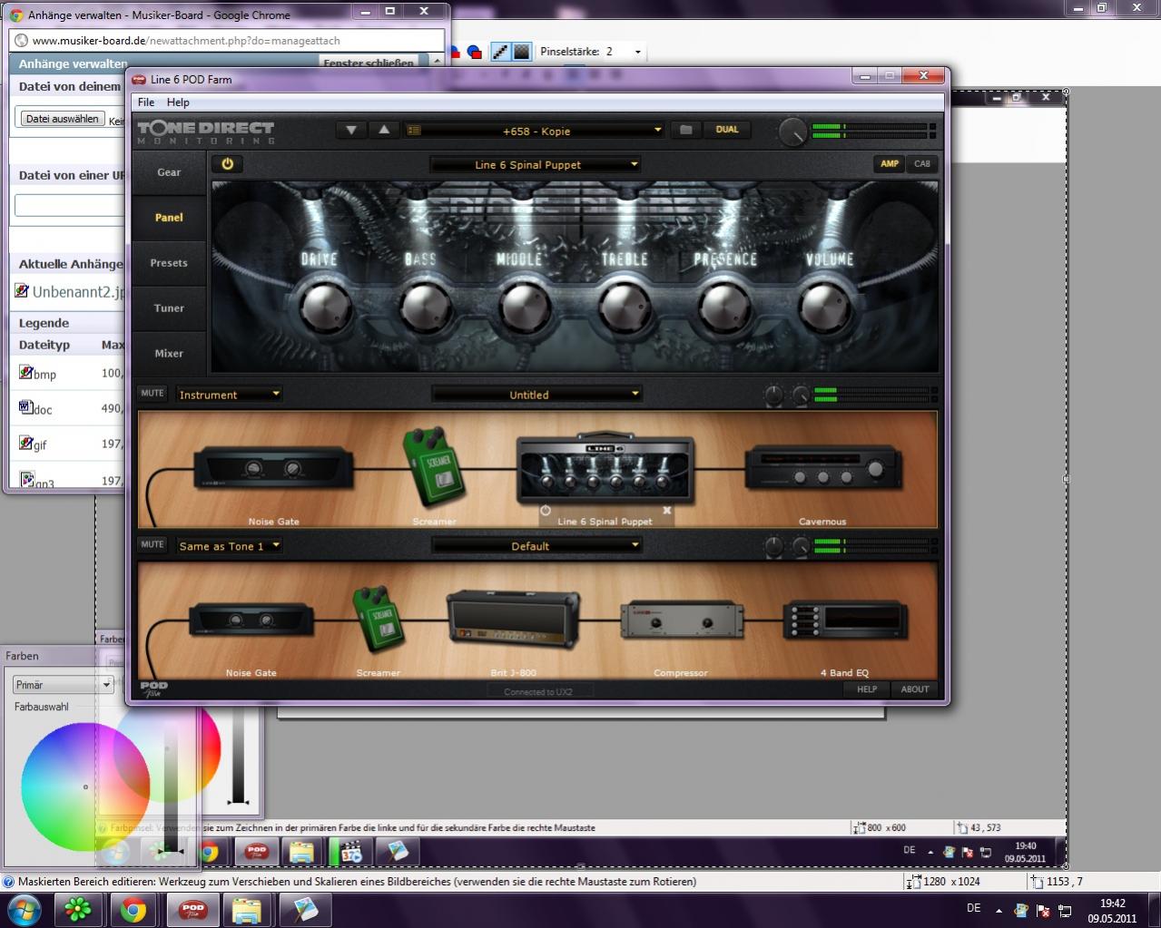Select the Compressor rack unit
Image resolution: width=1161 pixels, height=928 pixels.
[x=681, y=620]
